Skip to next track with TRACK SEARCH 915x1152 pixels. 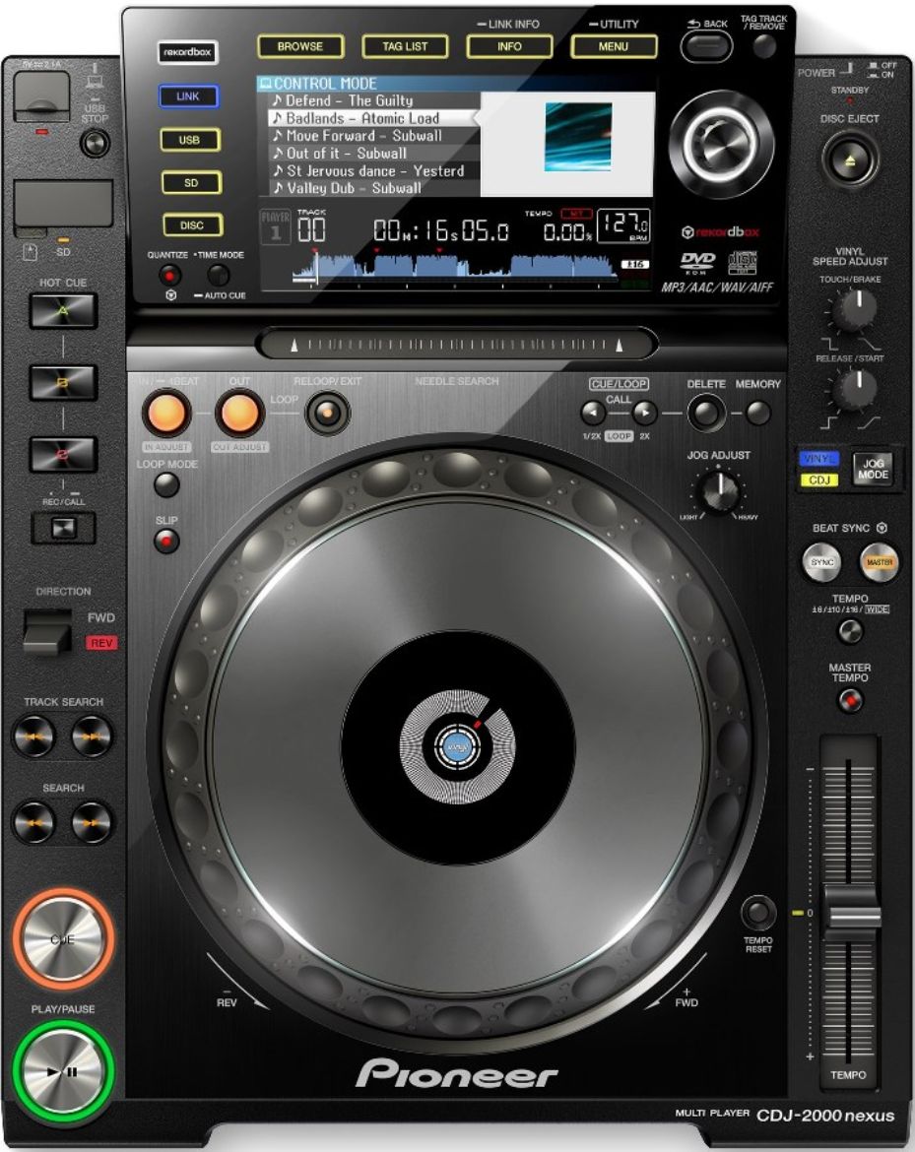pyautogui.click(x=92, y=736)
